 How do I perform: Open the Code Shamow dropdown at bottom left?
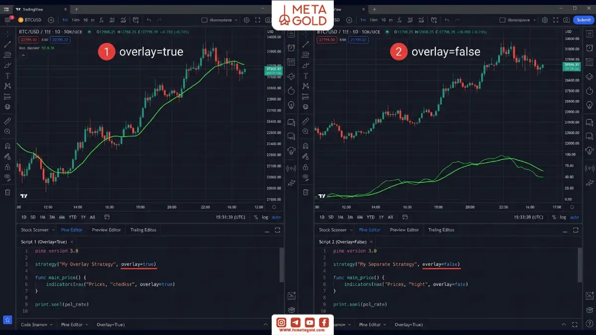point(37,325)
